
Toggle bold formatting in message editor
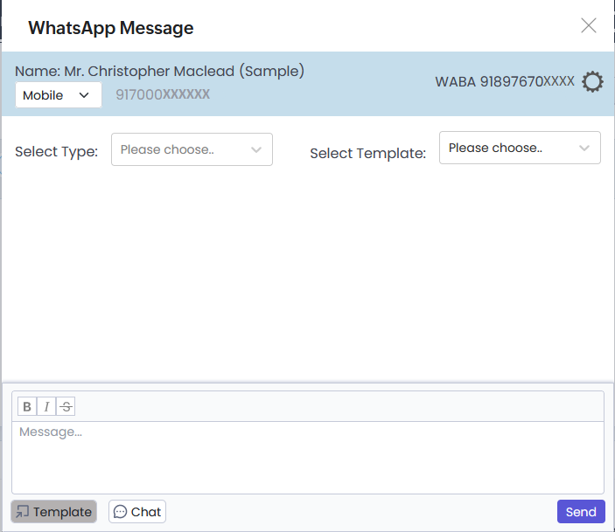(x=27, y=406)
